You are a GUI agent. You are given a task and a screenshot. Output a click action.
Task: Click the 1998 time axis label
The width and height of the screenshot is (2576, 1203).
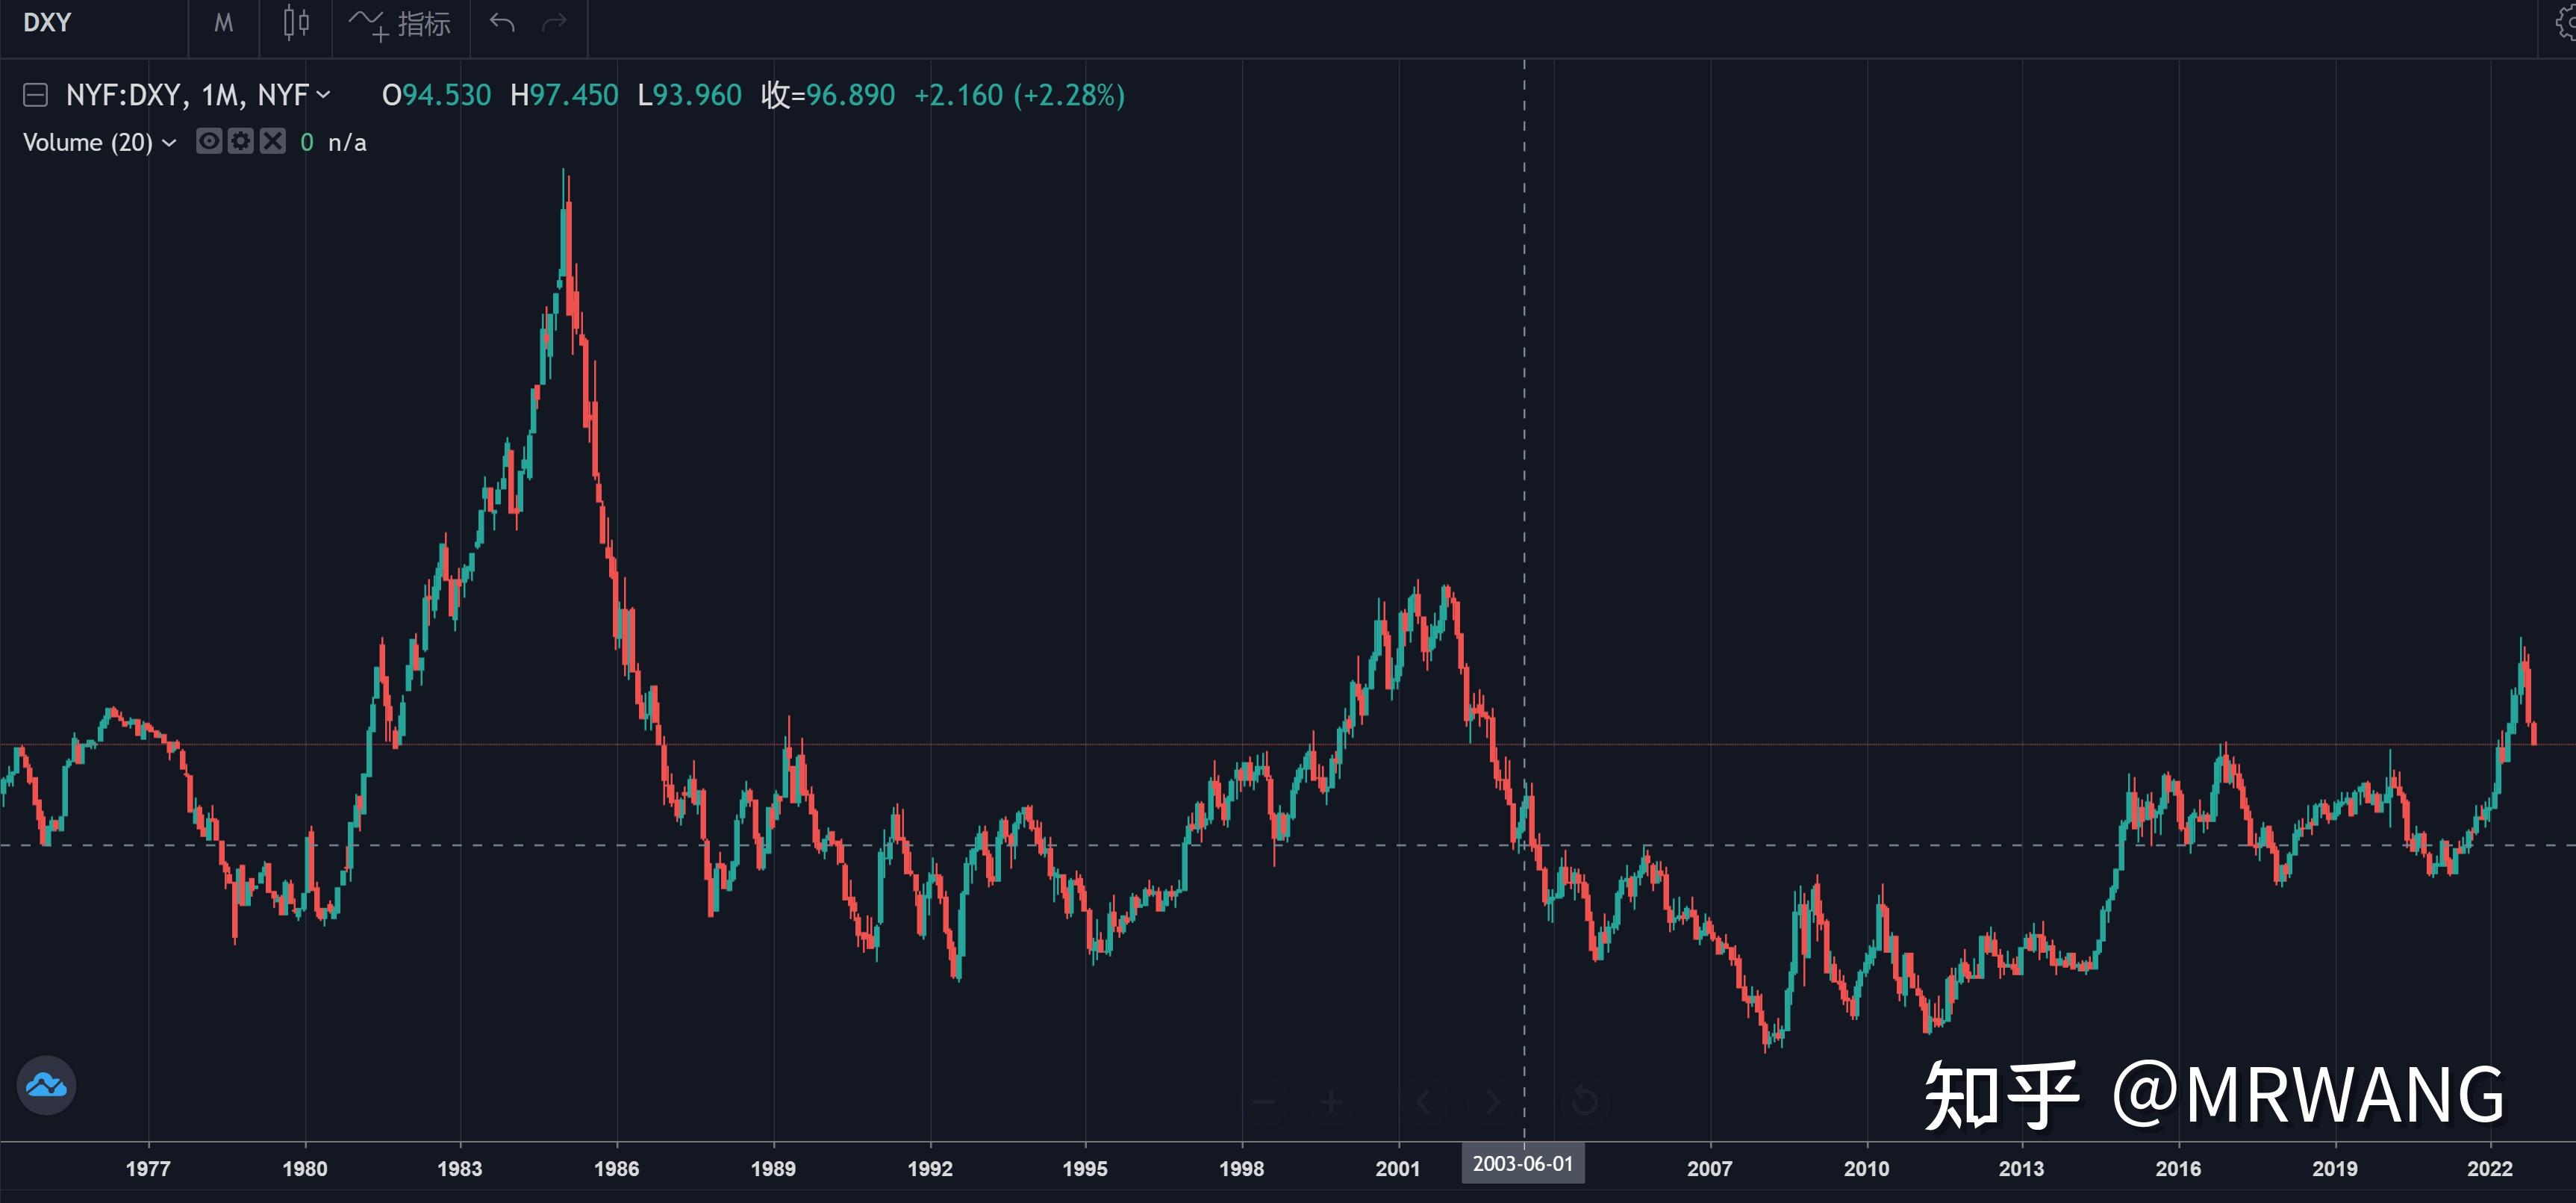click(x=1241, y=1168)
